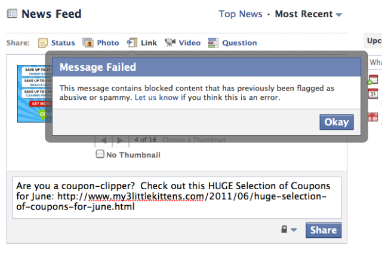Open the privacy dropdown arrow beside the lock

click(x=294, y=230)
